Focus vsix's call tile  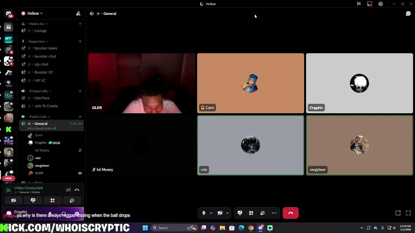click(x=251, y=145)
